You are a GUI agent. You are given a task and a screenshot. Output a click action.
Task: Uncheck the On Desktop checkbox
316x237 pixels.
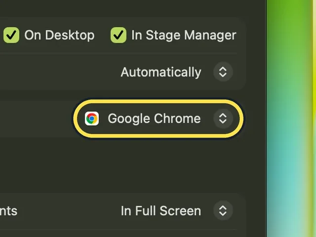pyautogui.click(x=11, y=35)
